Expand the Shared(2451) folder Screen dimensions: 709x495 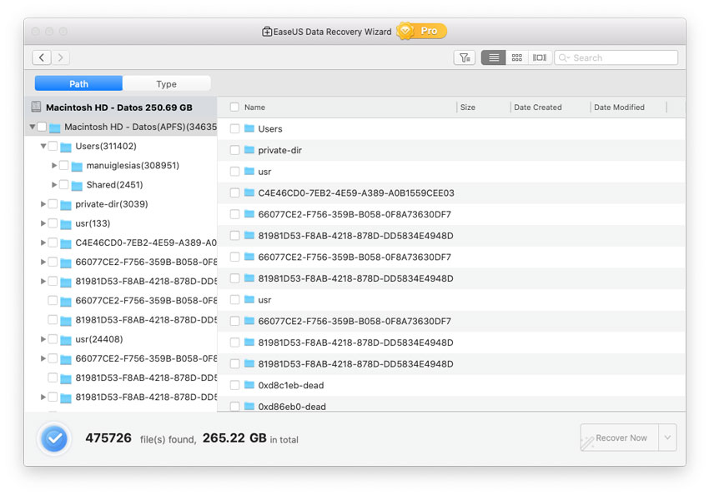point(54,185)
